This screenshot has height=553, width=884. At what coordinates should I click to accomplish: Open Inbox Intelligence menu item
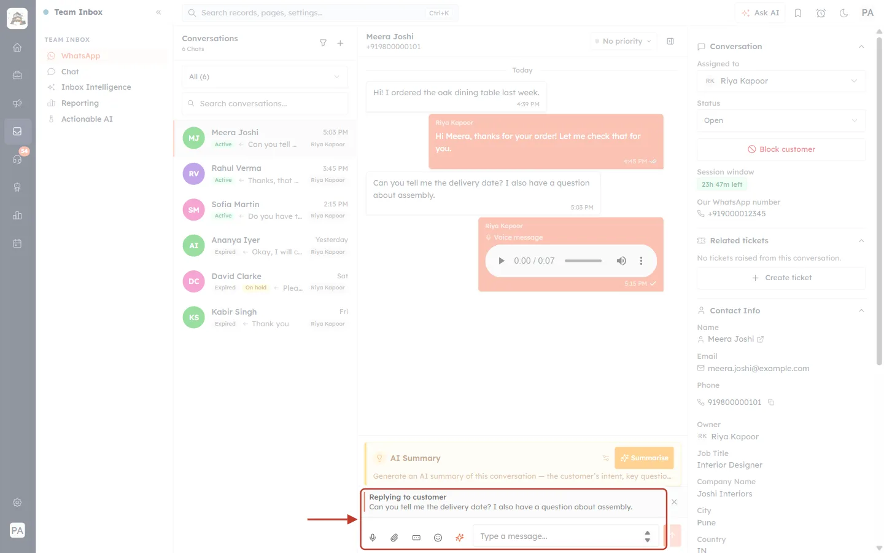click(106, 87)
